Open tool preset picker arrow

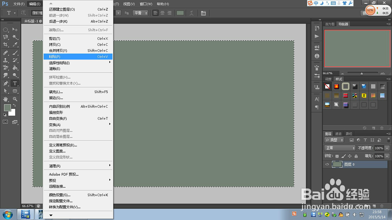pyautogui.click(x=15, y=13)
